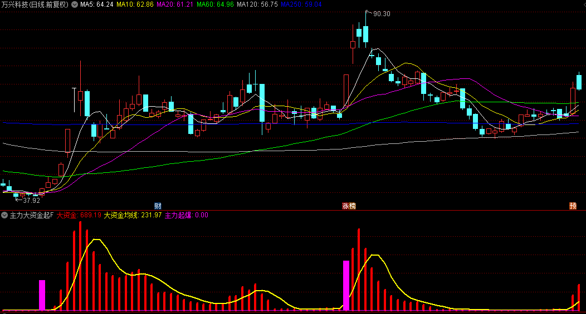Open the 主力大资金起F indicator dropdown arrow

[4, 215]
